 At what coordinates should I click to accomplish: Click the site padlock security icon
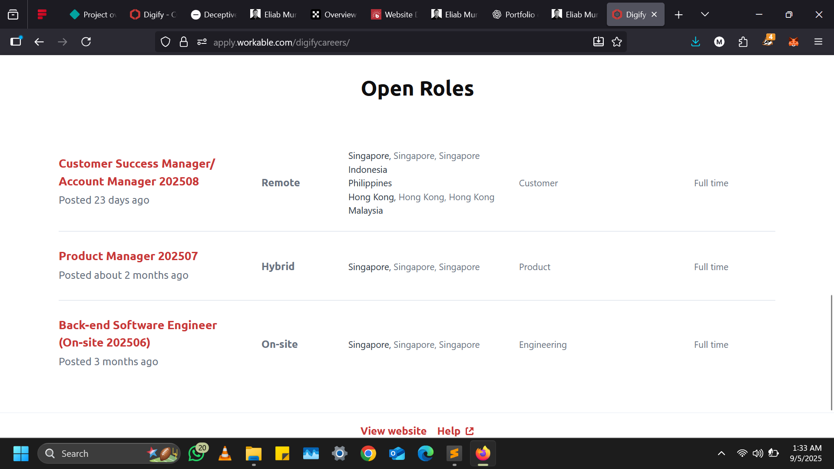[184, 42]
